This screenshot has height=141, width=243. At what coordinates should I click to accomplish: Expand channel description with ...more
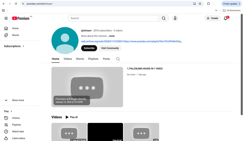(x=111, y=36)
